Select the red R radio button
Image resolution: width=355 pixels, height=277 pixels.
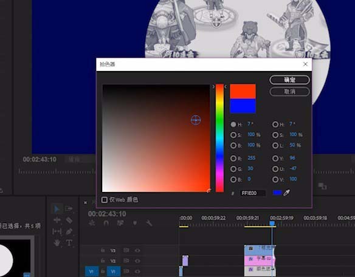click(x=233, y=158)
